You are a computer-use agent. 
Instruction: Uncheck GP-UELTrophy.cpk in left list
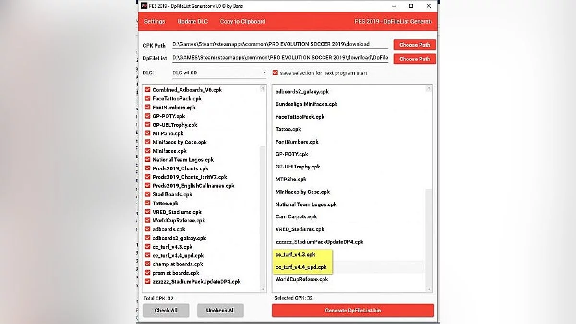[148, 125]
